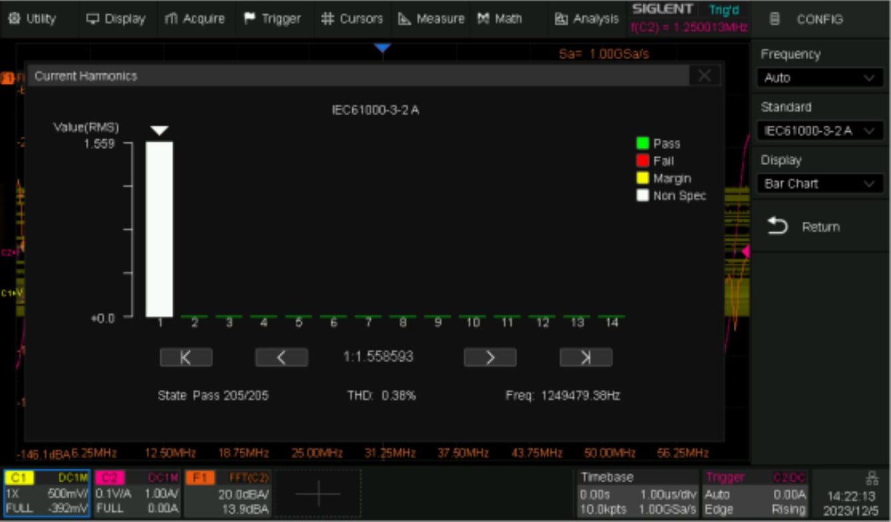The width and height of the screenshot is (891, 522).
Task: Open the C2 channel settings box
Action: click(x=137, y=493)
